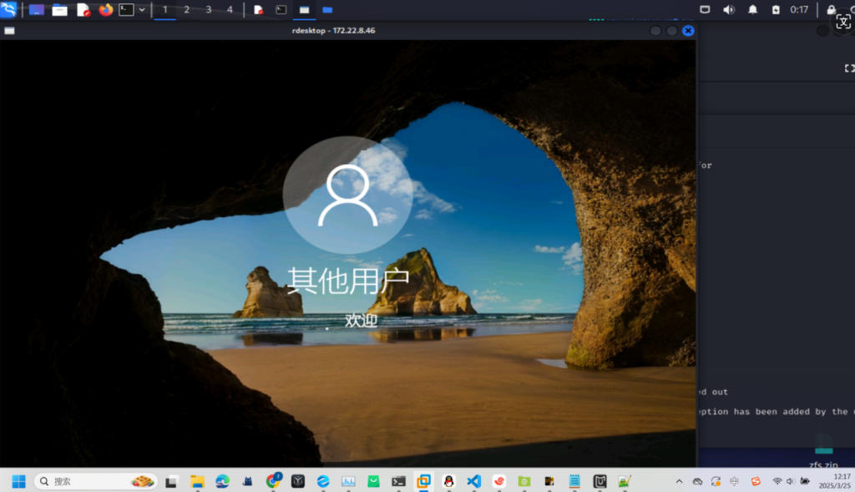Open the rdesktop window menu icon
855x492 pixels.
9,31
